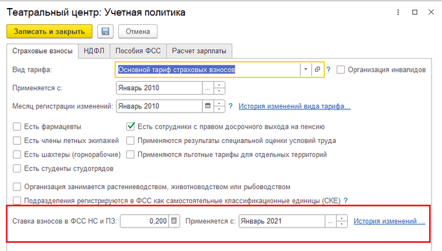Click Записать и закрыть button

point(50,32)
